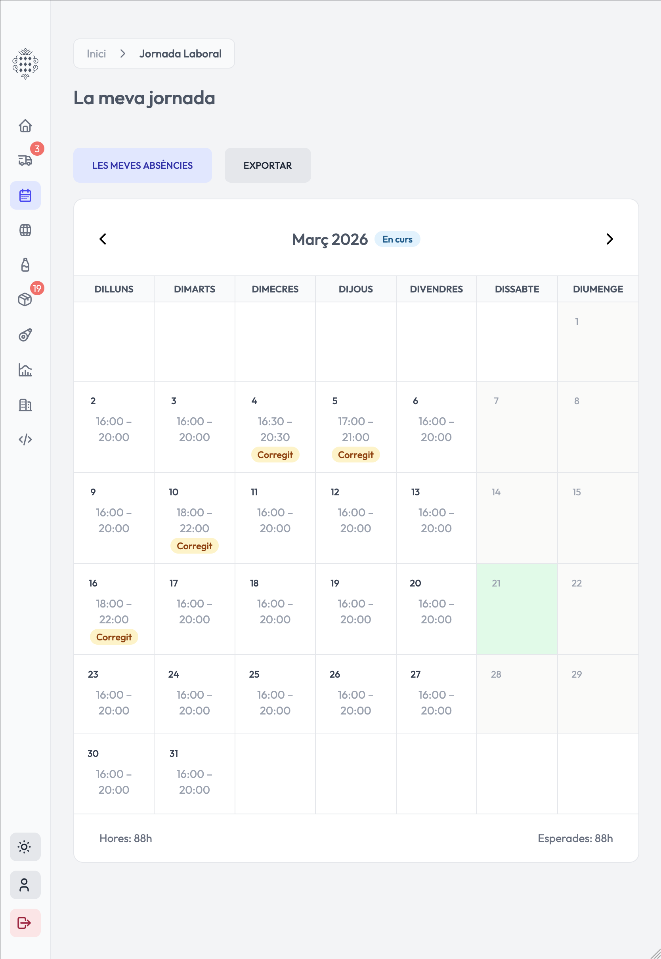The height and width of the screenshot is (959, 661).
Task: Go to the next month with right chevron
Action: tap(609, 239)
